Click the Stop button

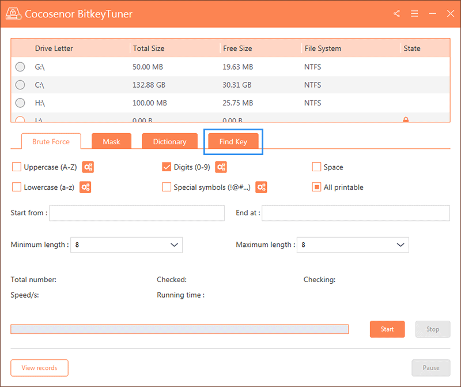point(433,329)
